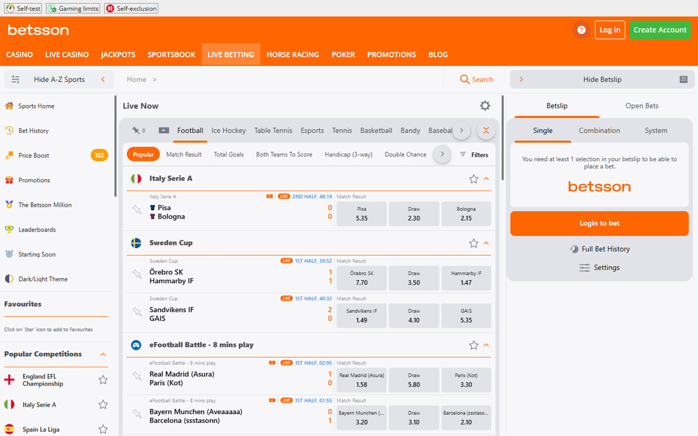Open the SPORTSBOOK menu
Image resolution: width=698 pixels, height=436 pixels.
click(x=171, y=55)
